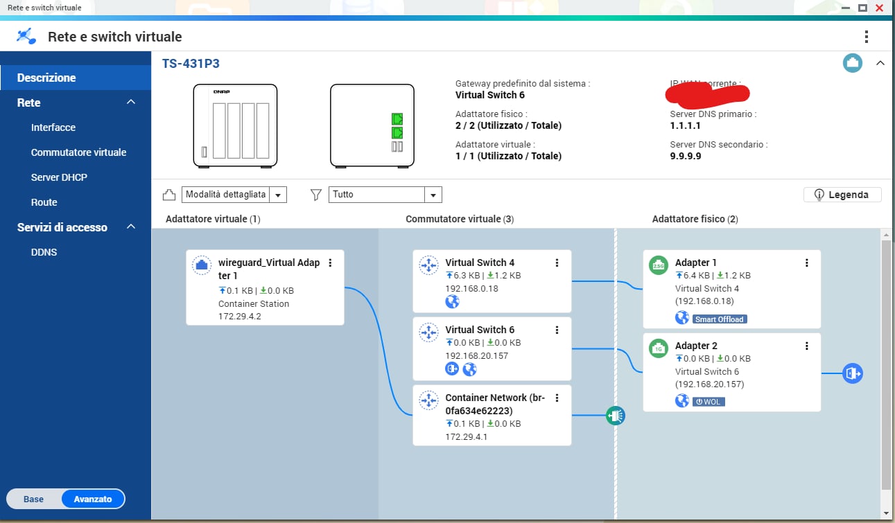895x523 pixels.
Task: Click the gateway icon under Virtual Switch 6
Action: pos(452,369)
